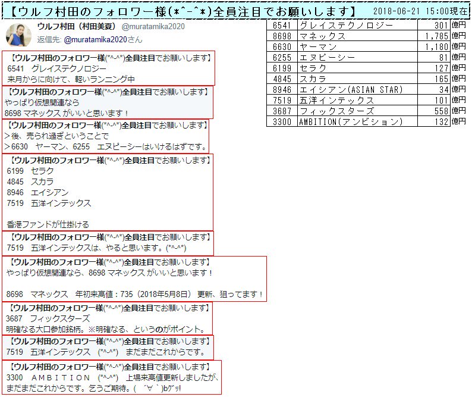Select table cell 6630
This screenshot has height=397, width=472.
point(282,47)
